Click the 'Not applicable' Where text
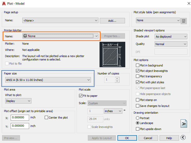The width and height of the screenshot is (191, 143). click(x=31, y=50)
